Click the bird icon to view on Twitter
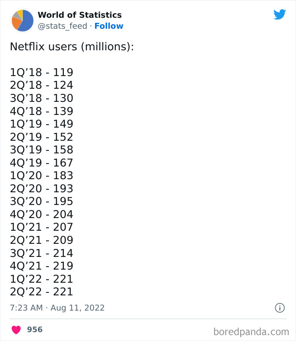 [280, 14]
